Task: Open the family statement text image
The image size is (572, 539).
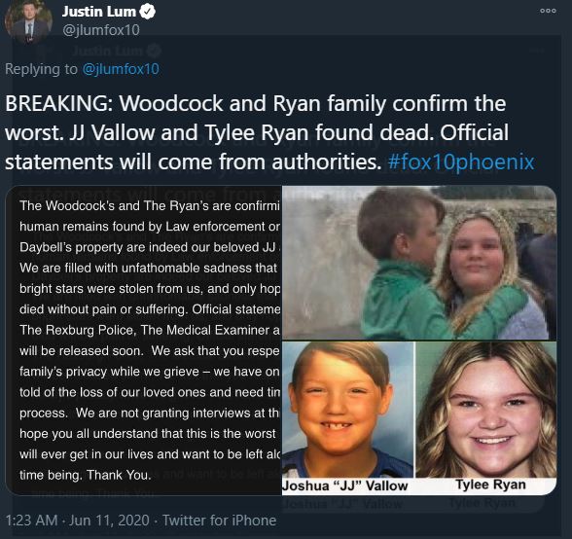Action: coord(144,341)
